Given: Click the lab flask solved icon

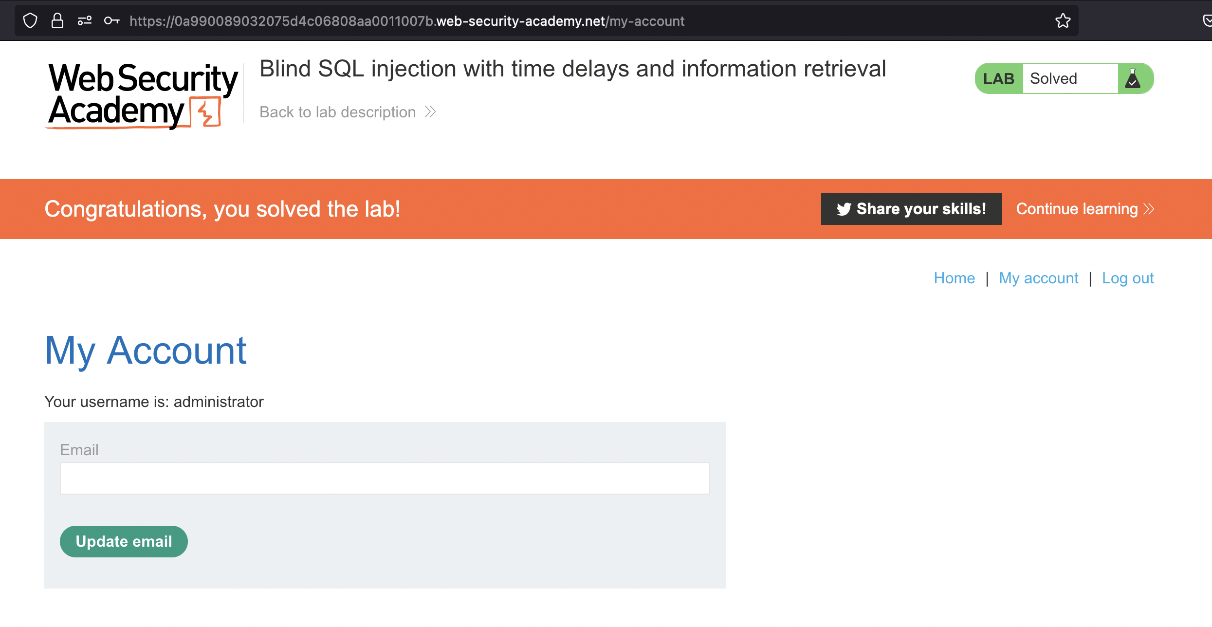Looking at the screenshot, I should pos(1133,78).
